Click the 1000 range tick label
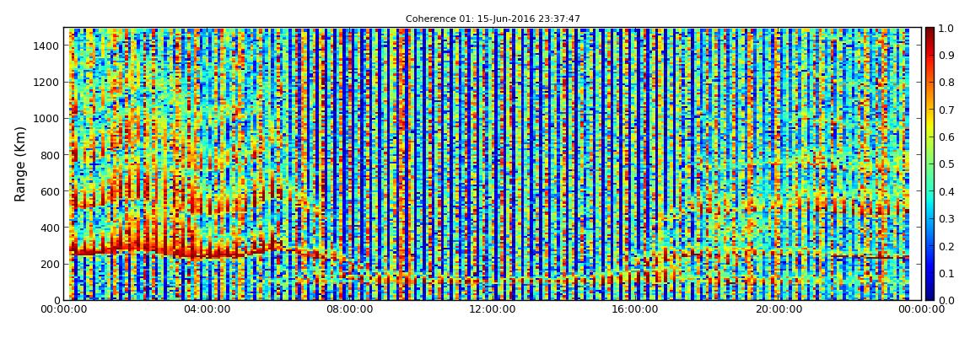The image size is (970, 343). pos(46,119)
